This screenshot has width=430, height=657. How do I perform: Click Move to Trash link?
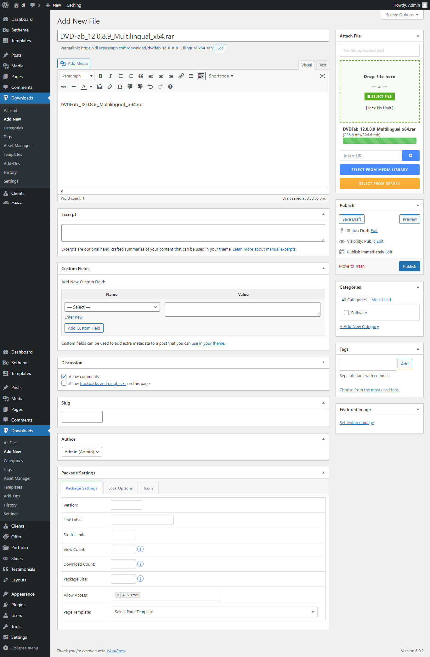point(352,266)
